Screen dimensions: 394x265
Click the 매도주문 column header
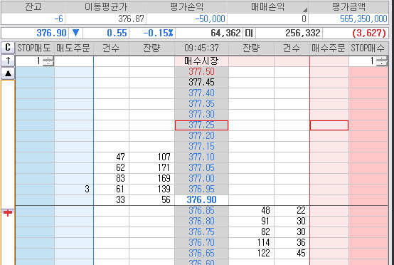pos(73,48)
